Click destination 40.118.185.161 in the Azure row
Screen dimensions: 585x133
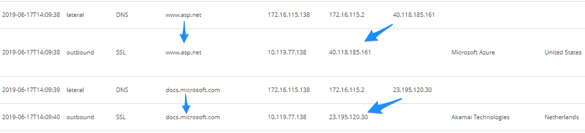[350, 53]
